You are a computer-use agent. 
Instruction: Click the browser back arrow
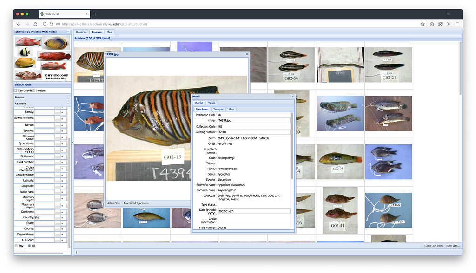(x=19, y=24)
